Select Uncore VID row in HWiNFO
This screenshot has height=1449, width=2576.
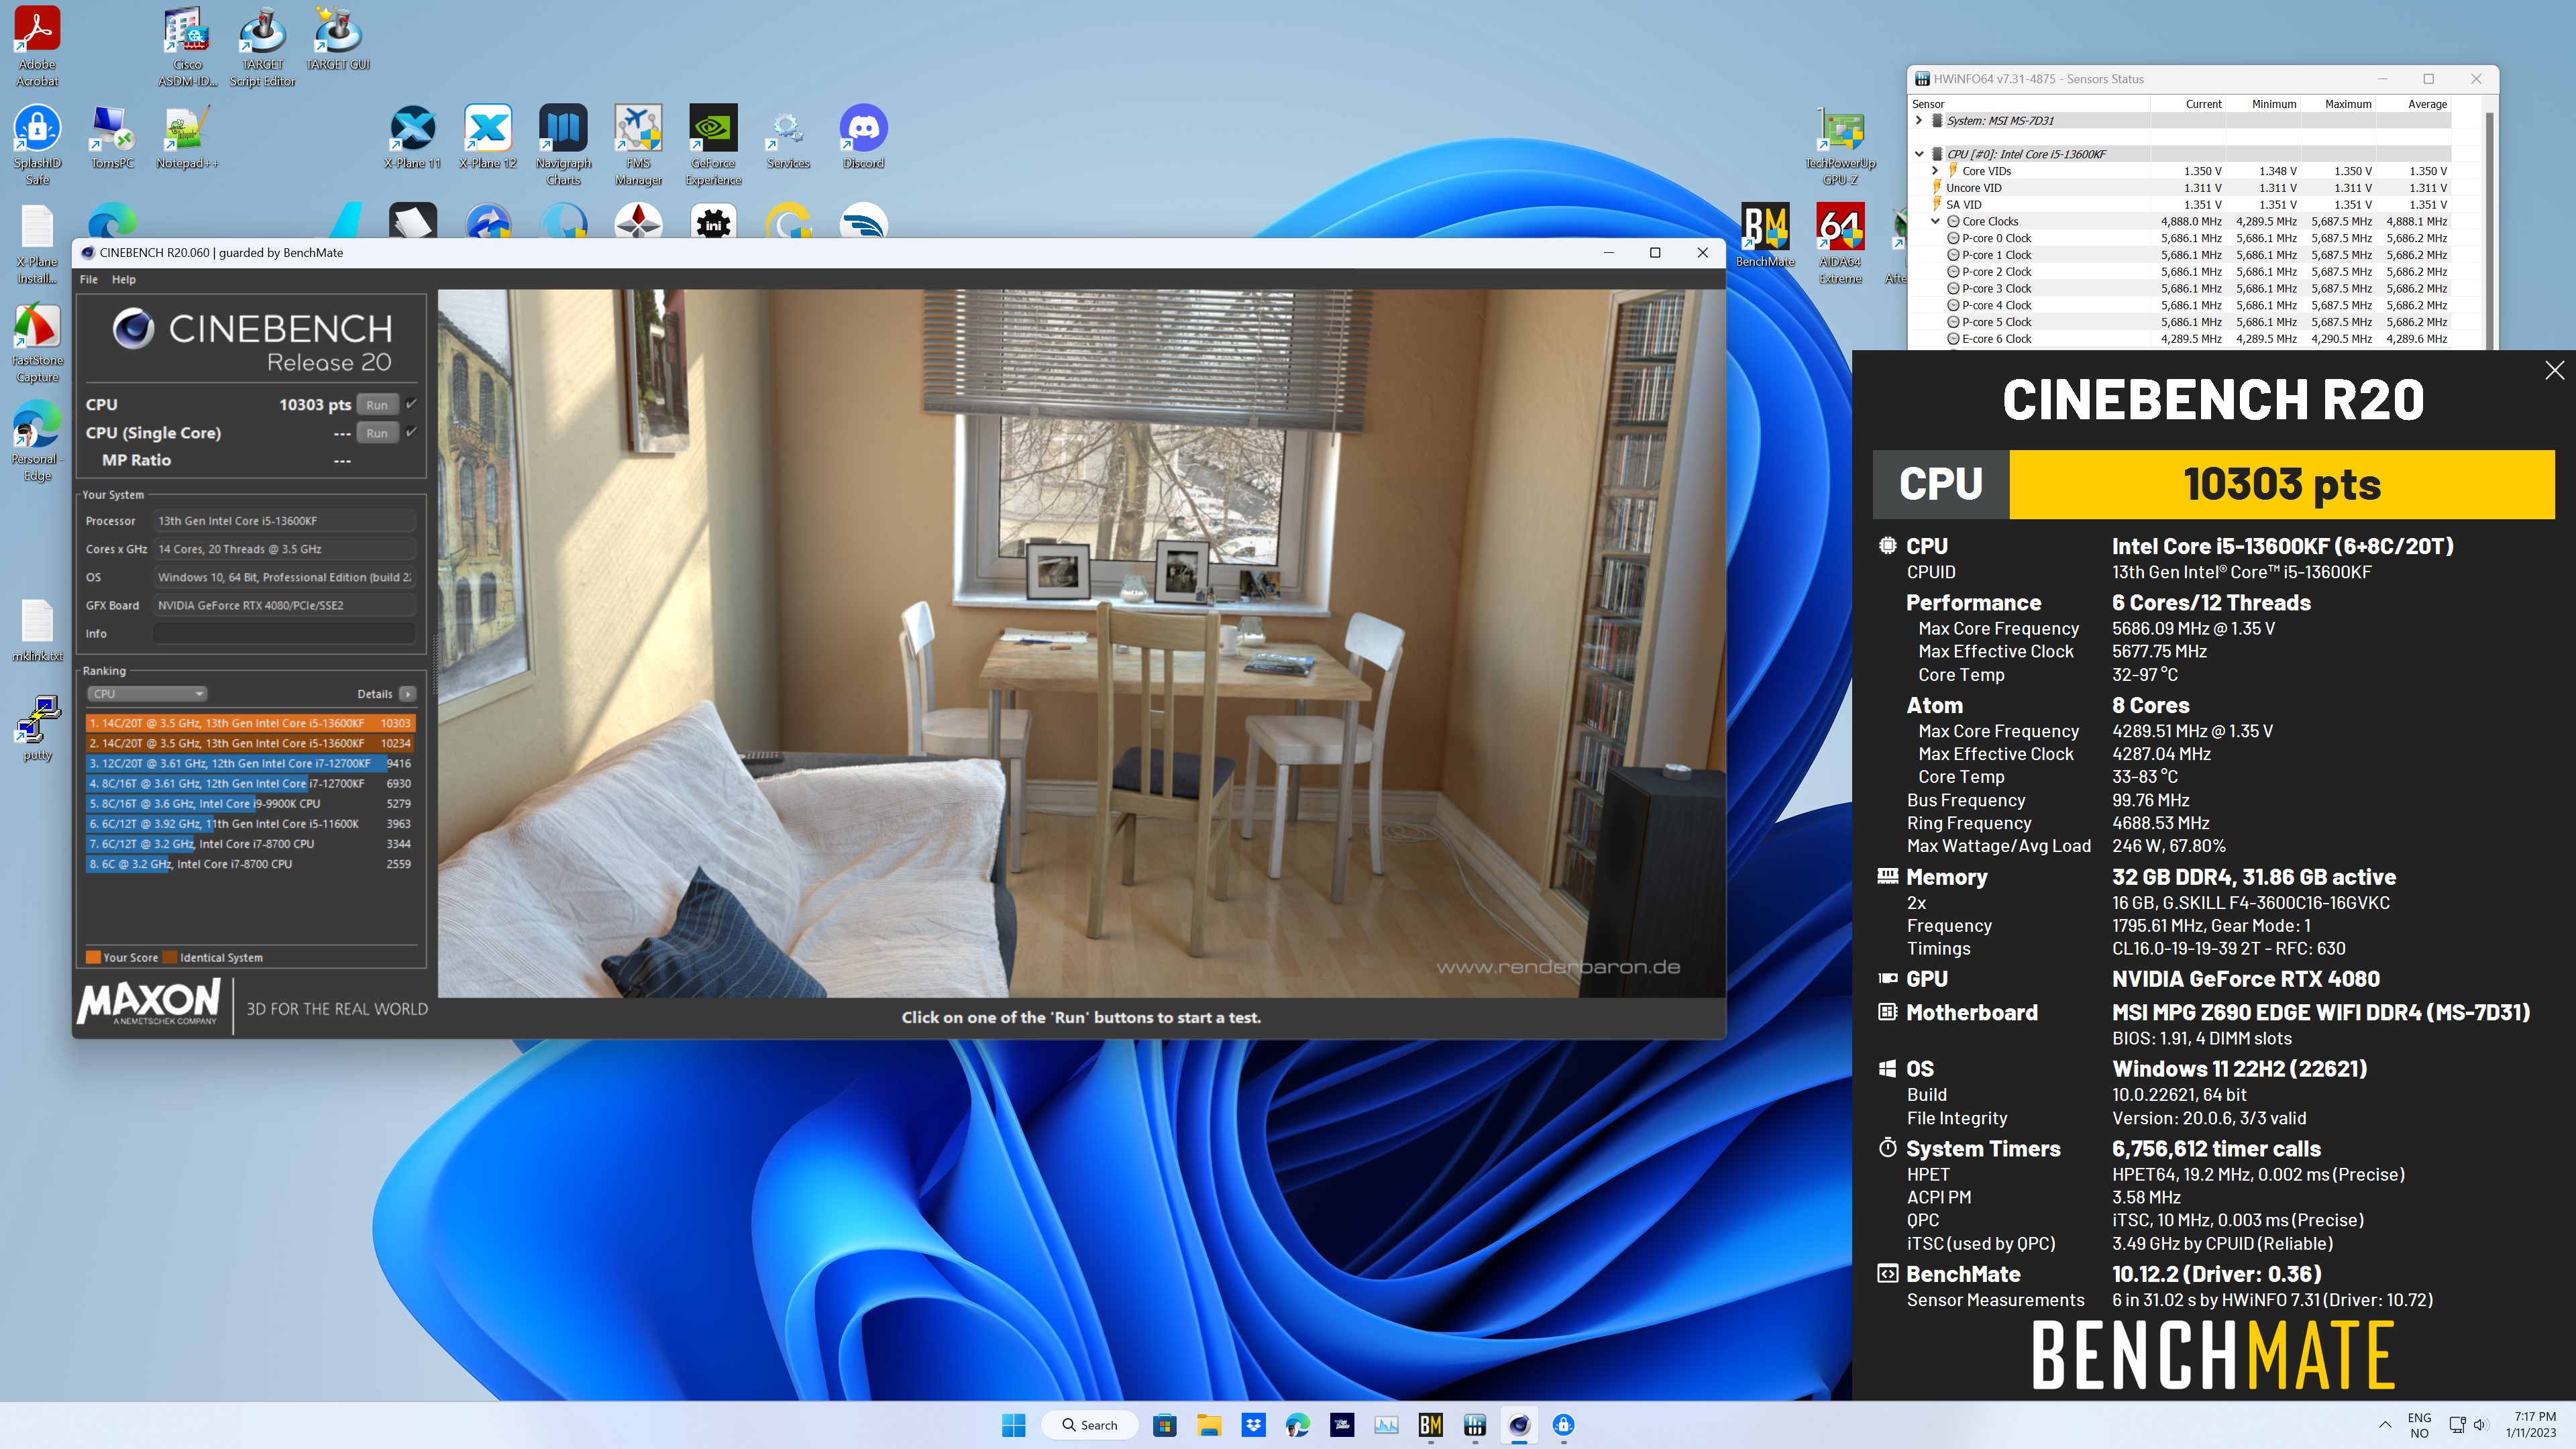(2180, 188)
